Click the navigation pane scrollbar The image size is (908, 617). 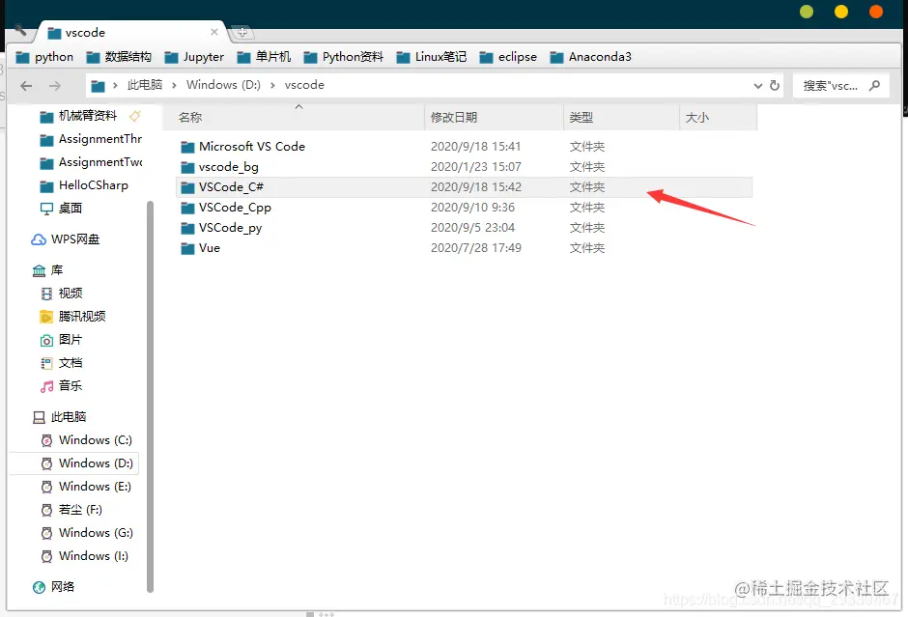tap(151, 397)
